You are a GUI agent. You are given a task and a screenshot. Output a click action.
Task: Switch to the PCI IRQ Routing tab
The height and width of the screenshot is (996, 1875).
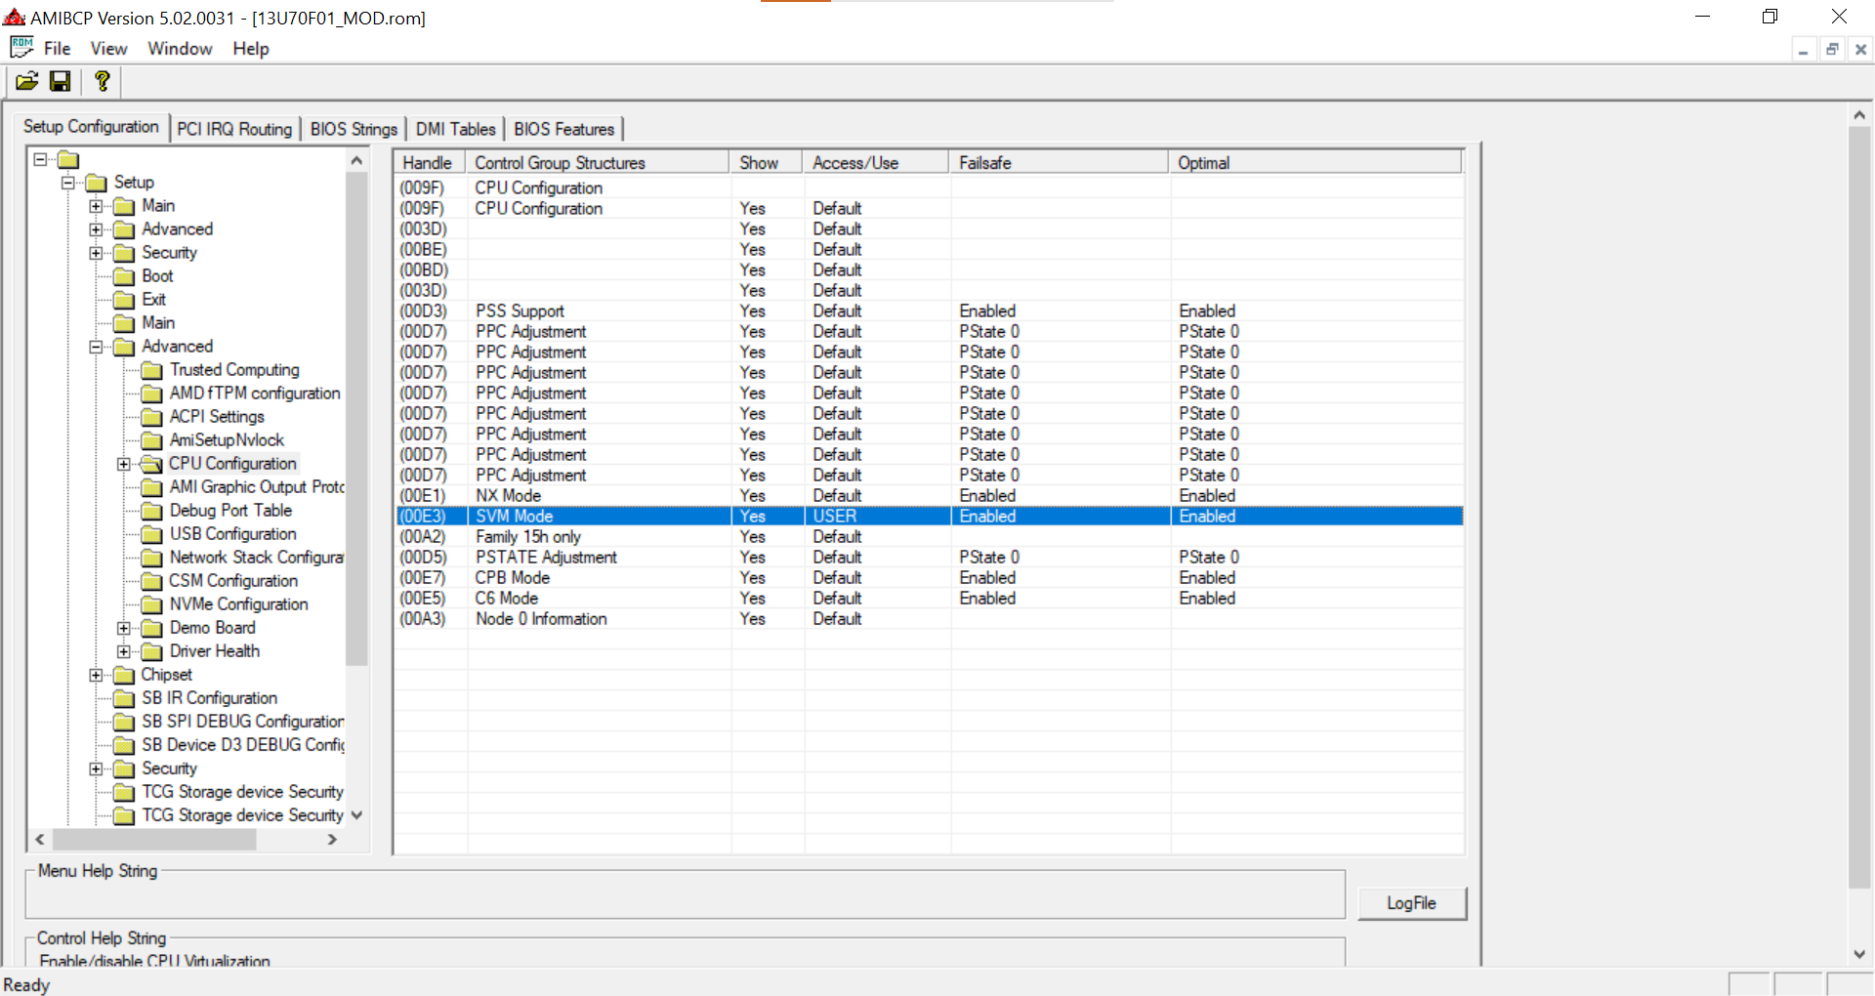pyautogui.click(x=234, y=129)
